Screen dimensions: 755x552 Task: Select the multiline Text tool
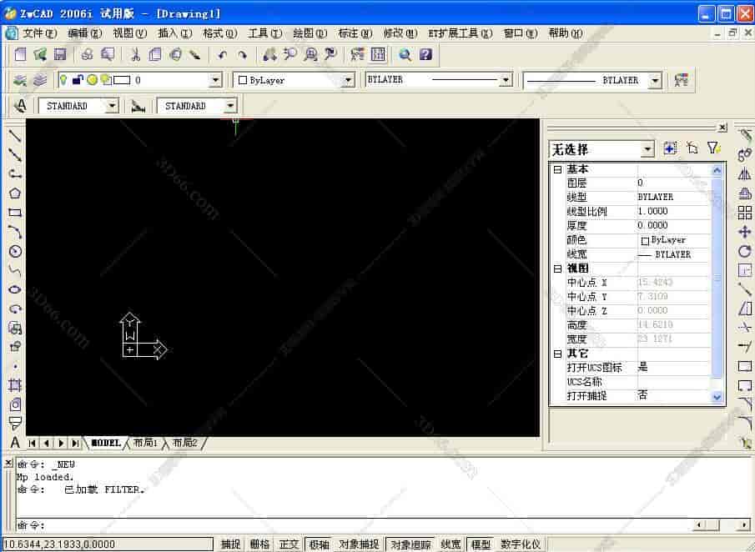pos(13,441)
